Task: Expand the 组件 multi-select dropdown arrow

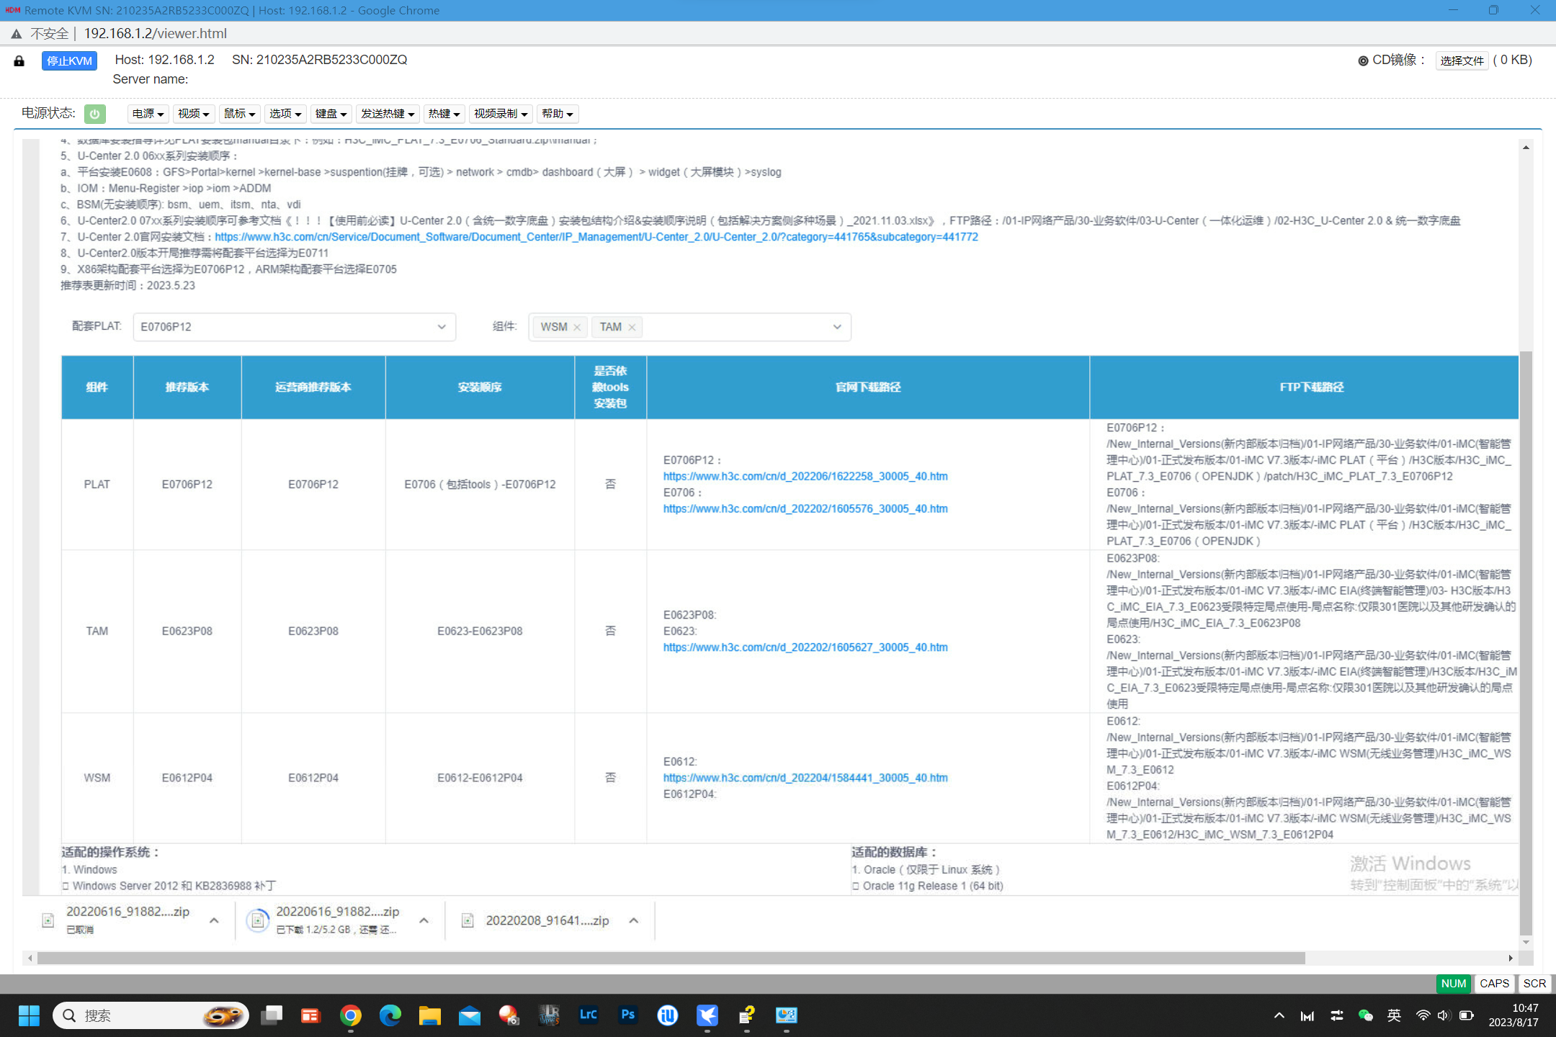Action: coord(836,327)
